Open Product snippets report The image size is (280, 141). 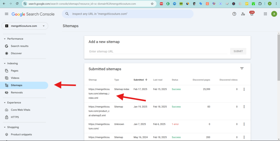[x=21, y=134]
